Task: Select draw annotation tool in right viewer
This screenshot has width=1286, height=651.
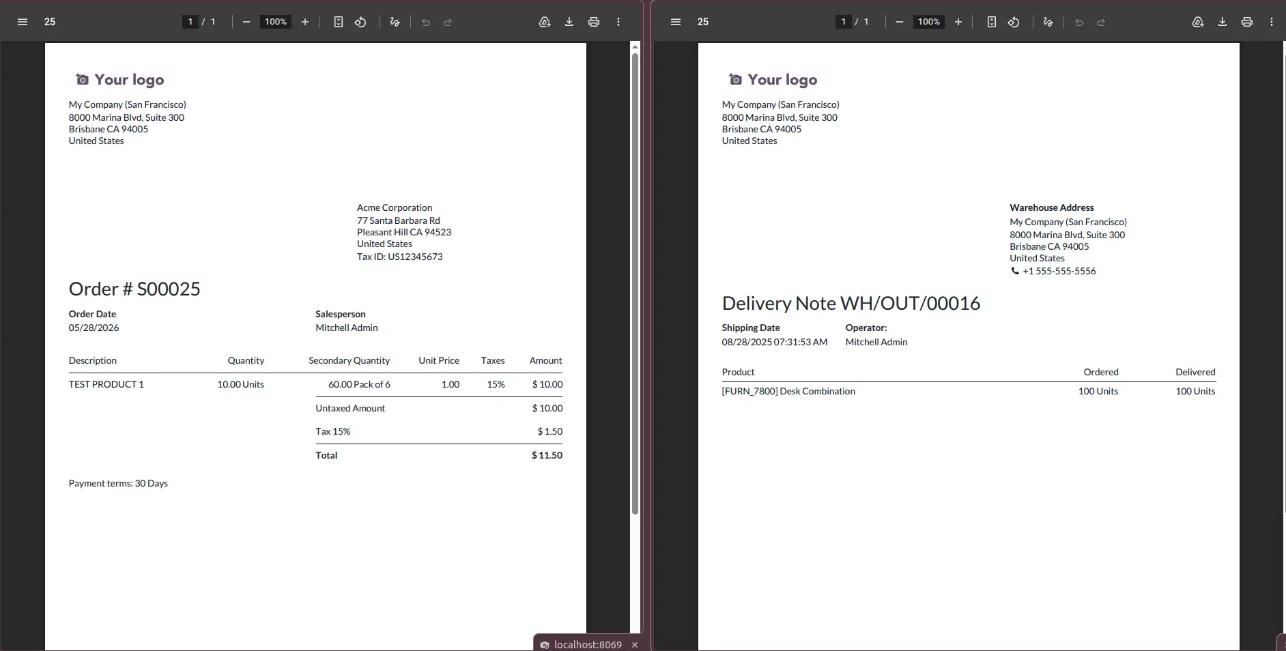Action: point(1048,22)
